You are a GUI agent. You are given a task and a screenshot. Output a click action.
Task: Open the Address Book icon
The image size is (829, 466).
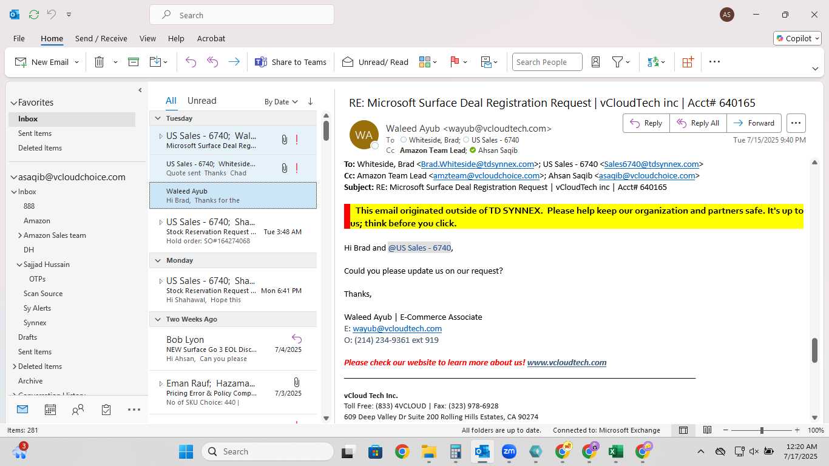click(595, 62)
